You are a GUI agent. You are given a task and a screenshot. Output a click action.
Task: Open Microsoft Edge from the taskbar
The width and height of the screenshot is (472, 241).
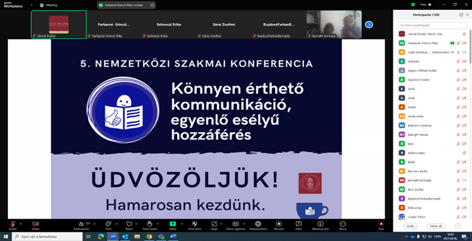101,237
